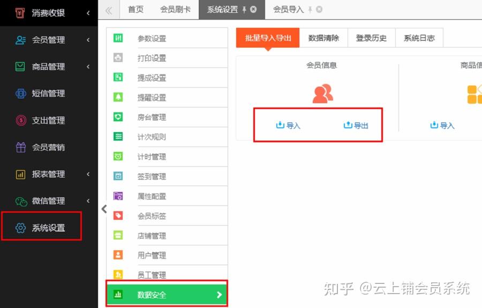Open 签到管理 in settings list
Viewport: 482px width, 308px height.
coord(167,176)
